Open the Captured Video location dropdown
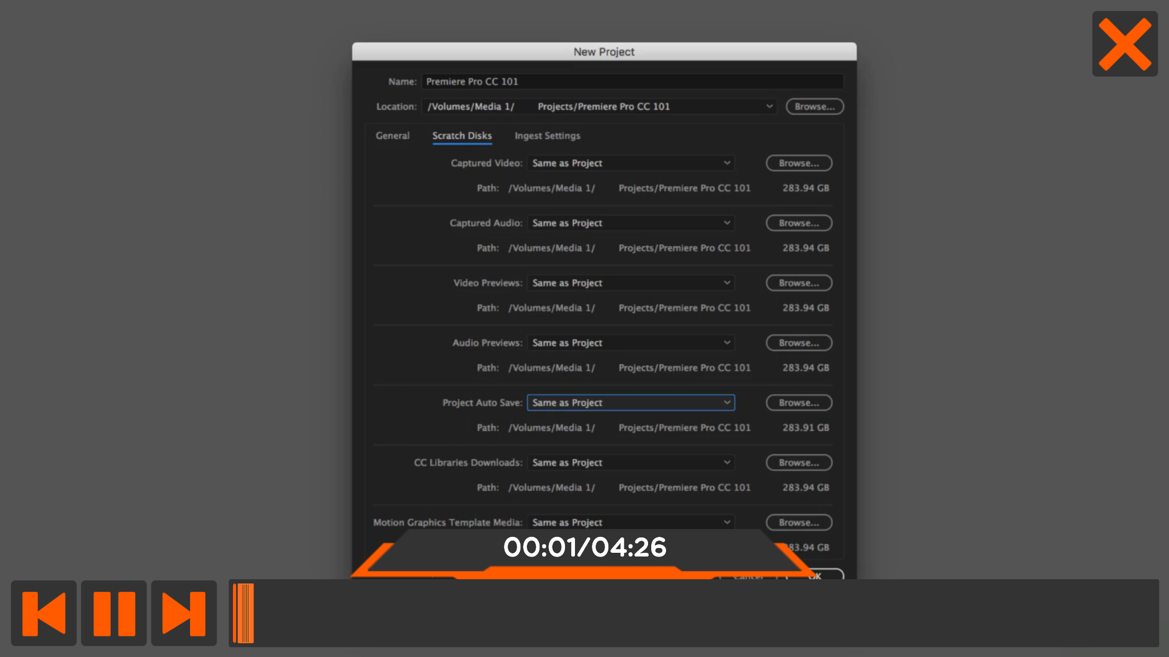 click(x=631, y=163)
